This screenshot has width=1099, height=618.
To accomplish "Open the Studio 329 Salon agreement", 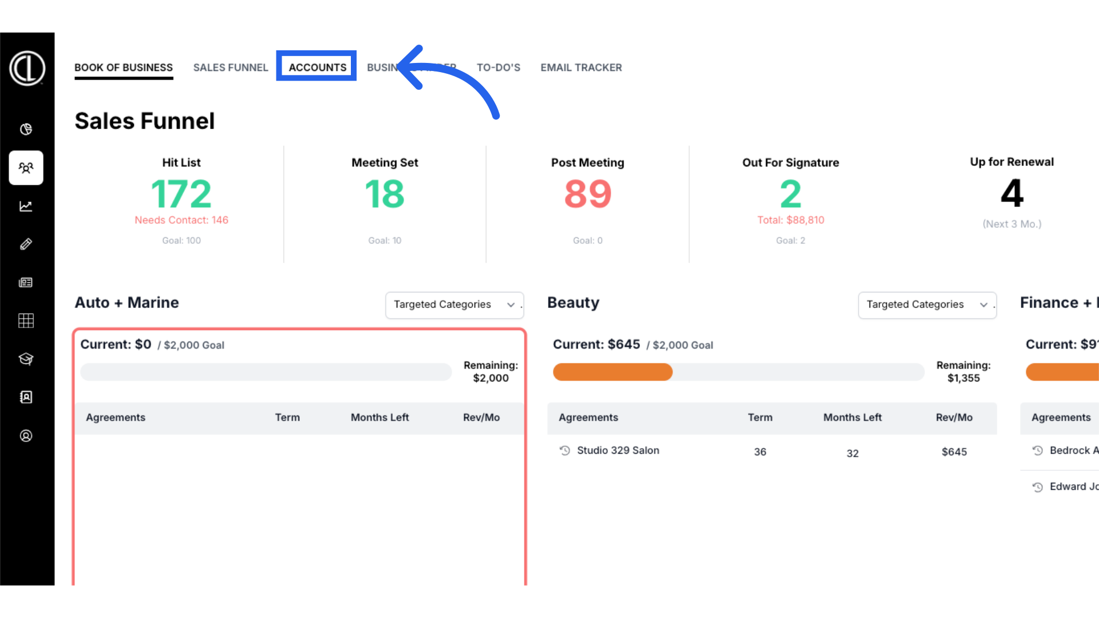I will pyautogui.click(x=618, y=450).
